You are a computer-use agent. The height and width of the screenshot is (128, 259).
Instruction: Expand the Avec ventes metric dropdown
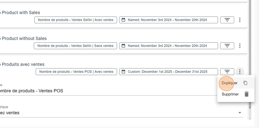point(240,113)
